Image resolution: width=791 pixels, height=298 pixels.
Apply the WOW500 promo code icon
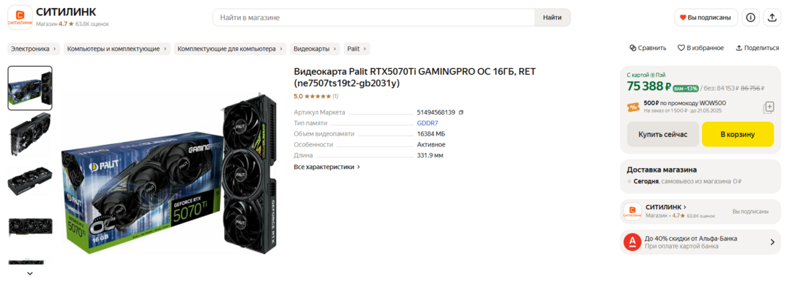tap(769, 107)
